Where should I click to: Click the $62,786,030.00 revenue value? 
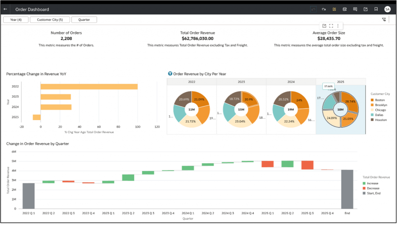(197, 39)
